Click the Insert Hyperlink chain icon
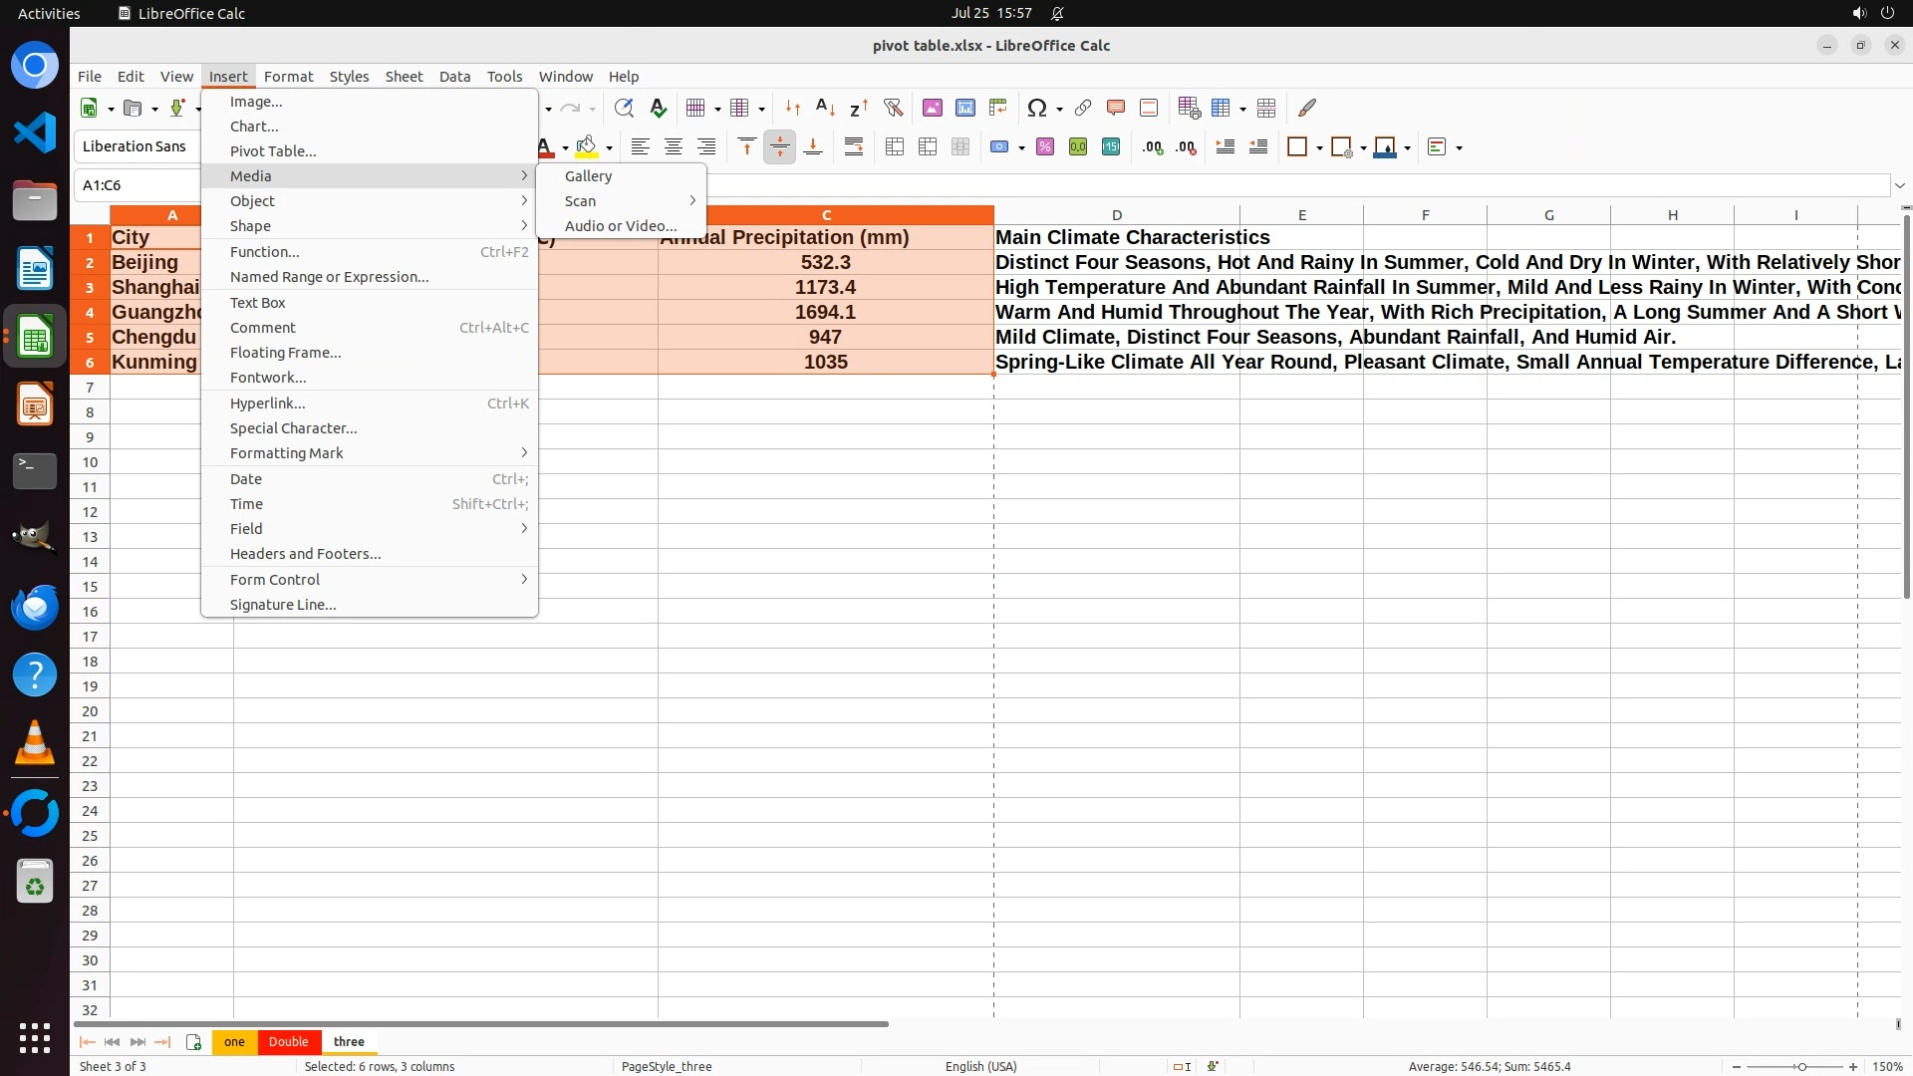 tap(1083, 108)
